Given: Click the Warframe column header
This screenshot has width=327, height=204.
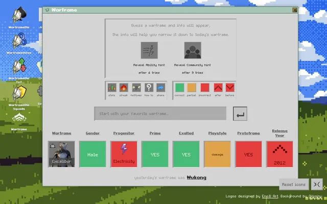Looking at the screenshot, I should [61, 133].
